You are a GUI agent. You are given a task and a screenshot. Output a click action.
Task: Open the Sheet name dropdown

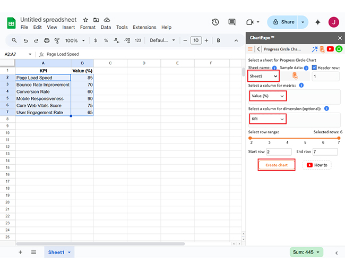click(x=264, y=77)
